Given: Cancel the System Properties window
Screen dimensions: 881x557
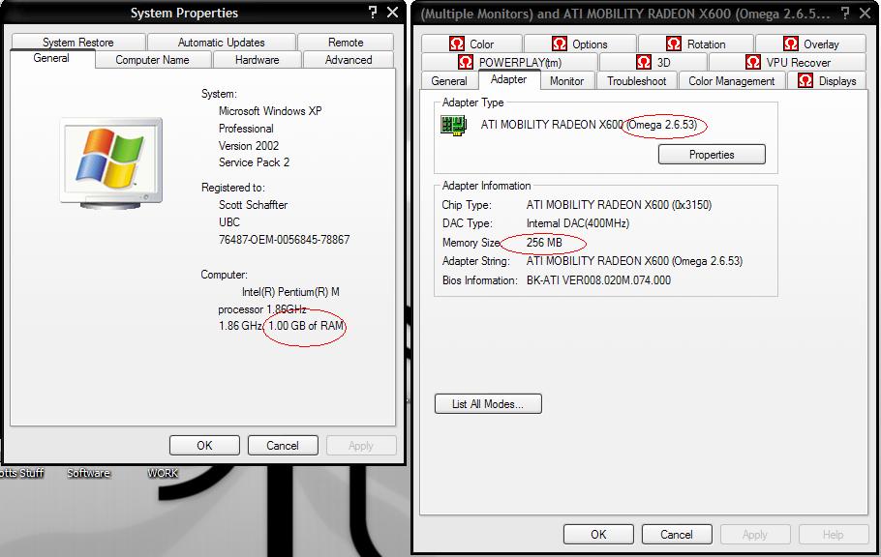Looking at the screenshot, I should (283, 445).
